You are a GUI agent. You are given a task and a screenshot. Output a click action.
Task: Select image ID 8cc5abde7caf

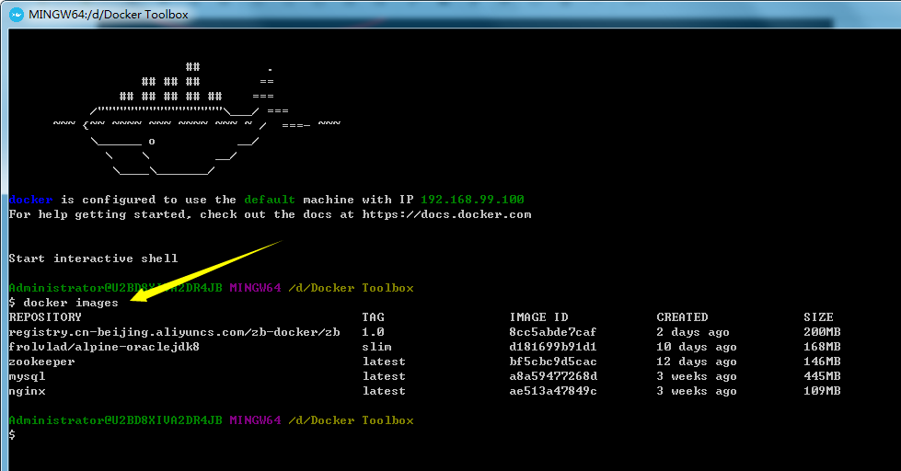[x=553, y=332]
